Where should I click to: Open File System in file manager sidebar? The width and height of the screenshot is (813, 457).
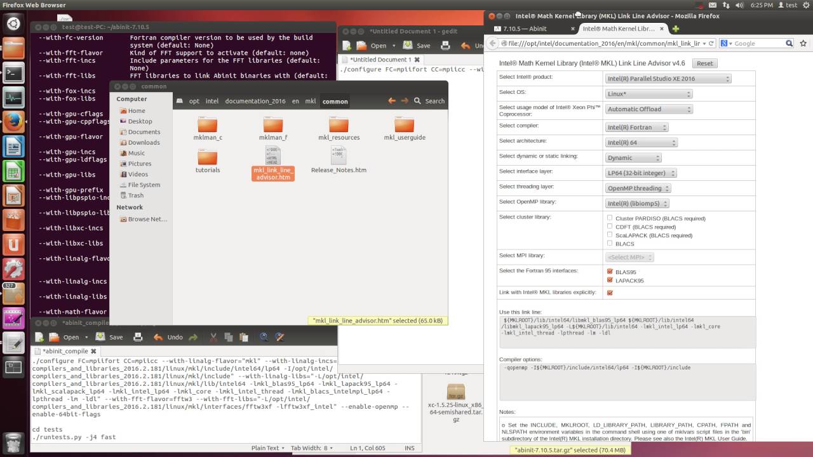tap(144, 185)
